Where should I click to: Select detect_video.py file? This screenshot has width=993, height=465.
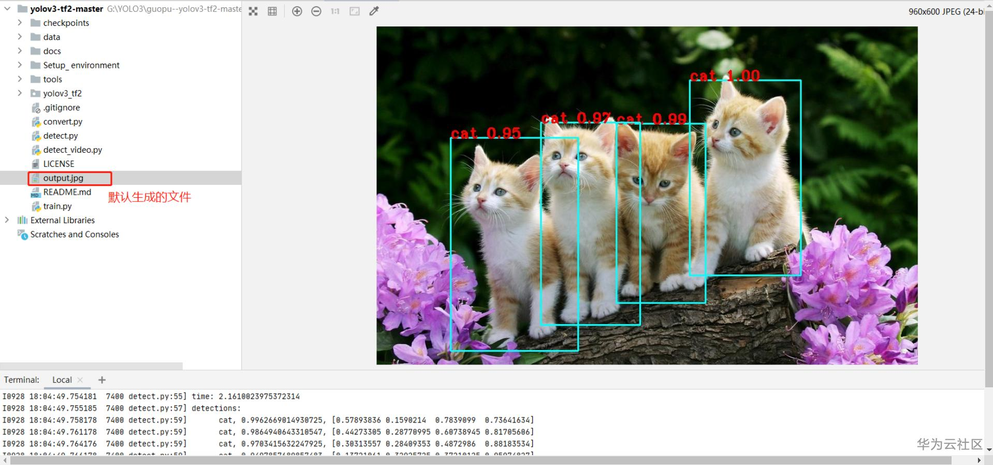pyautogui.click(x=72, y=150)
